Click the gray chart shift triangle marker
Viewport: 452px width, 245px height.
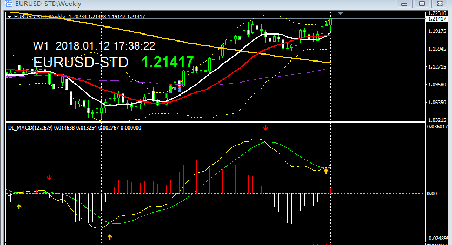[x=340, y=13]
